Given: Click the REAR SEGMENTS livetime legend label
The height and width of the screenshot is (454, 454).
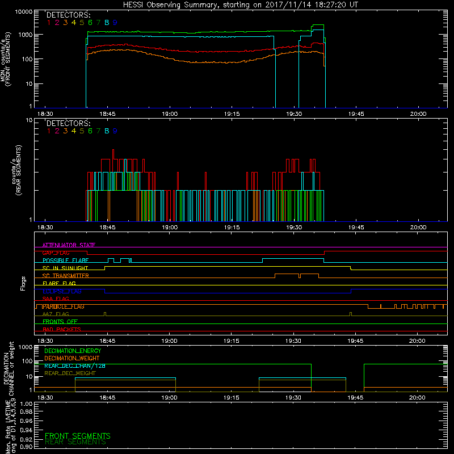Looking at the screenshot, I should pyautogui.click(x=75, y=442).
